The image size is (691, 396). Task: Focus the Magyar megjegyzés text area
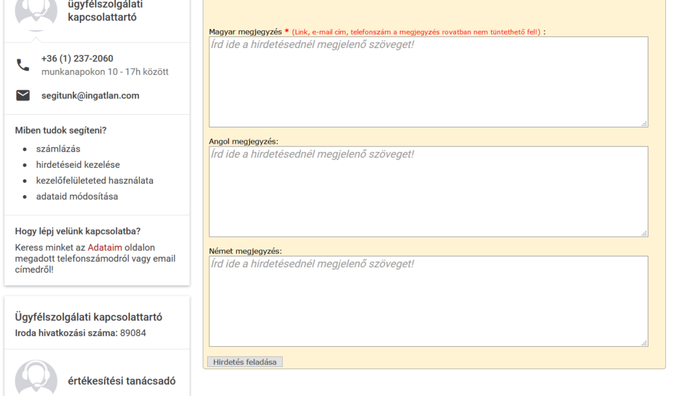[x=428, y=82]
